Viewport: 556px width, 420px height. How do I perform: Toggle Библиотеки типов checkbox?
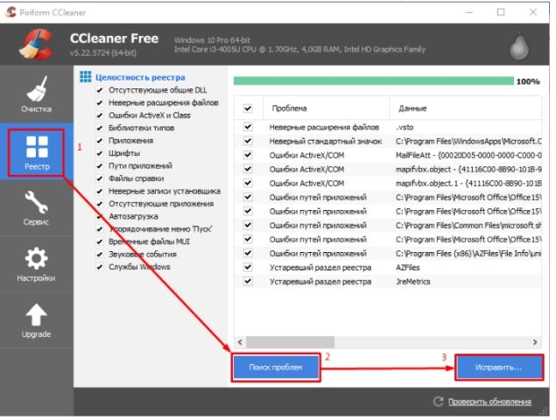[x=100, y=128]
